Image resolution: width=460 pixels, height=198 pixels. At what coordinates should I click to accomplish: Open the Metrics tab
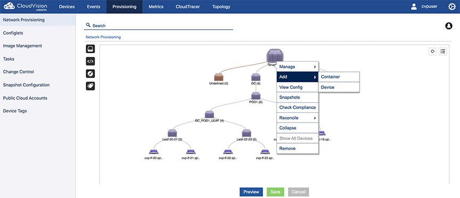click(x=156, y=7)
